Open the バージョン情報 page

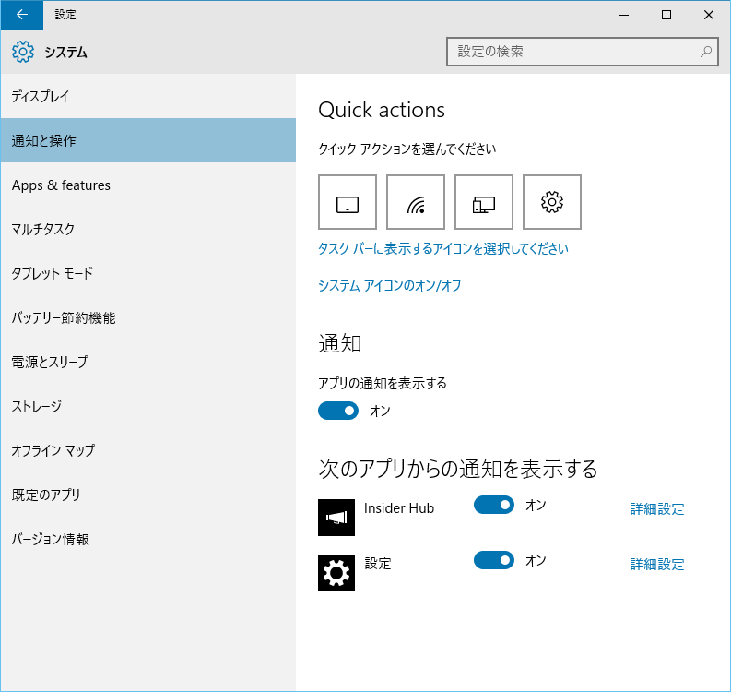pyautogui.click(x=148, y=540)
